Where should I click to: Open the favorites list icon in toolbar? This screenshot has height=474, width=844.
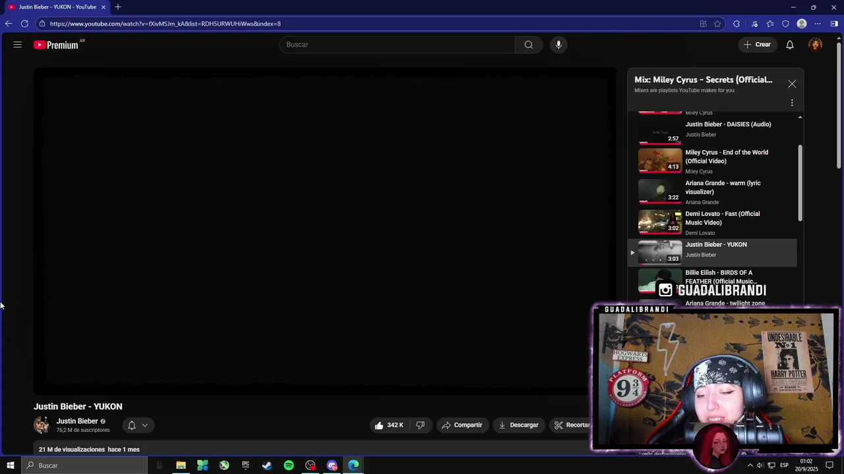tap(769, 24)
